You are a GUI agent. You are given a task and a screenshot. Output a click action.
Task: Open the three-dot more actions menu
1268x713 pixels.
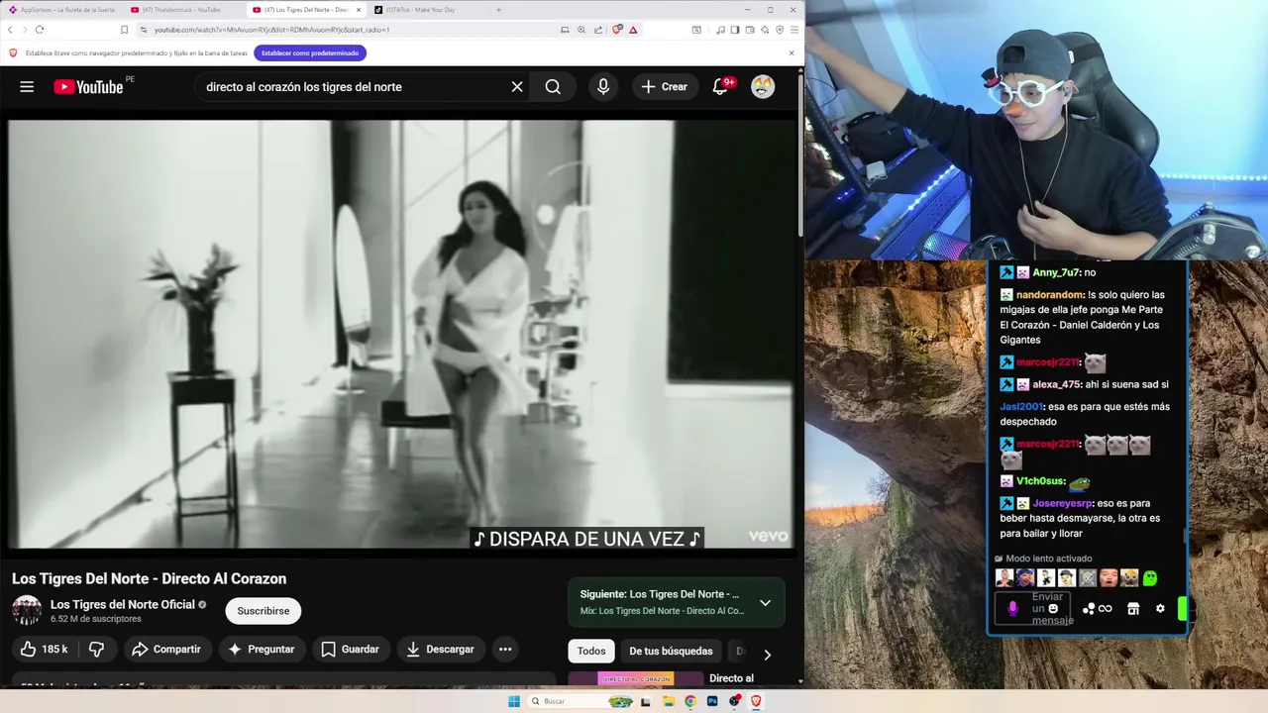click(505, 650)
